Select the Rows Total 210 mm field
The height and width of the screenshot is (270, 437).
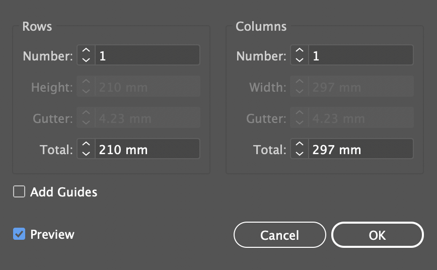[147, 149]
